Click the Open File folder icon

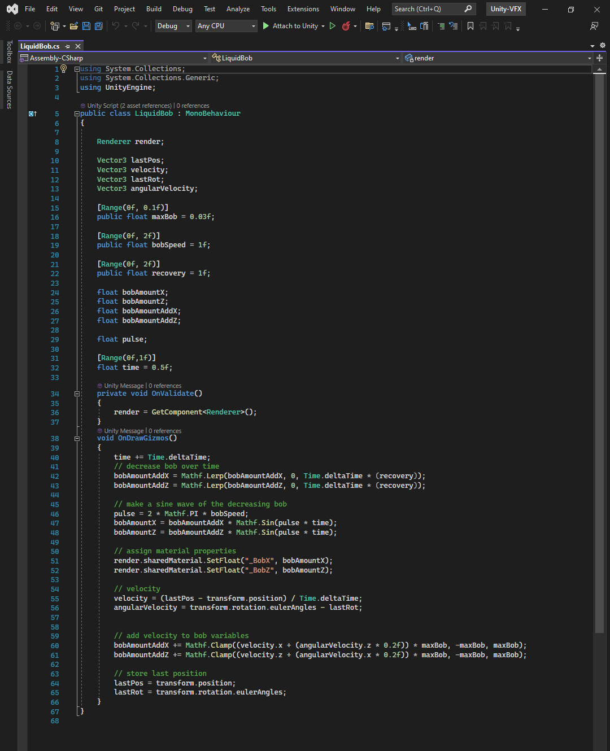[73, 26]
